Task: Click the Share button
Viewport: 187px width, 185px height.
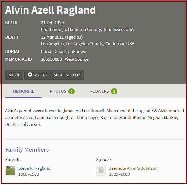Action: [14, 75]
